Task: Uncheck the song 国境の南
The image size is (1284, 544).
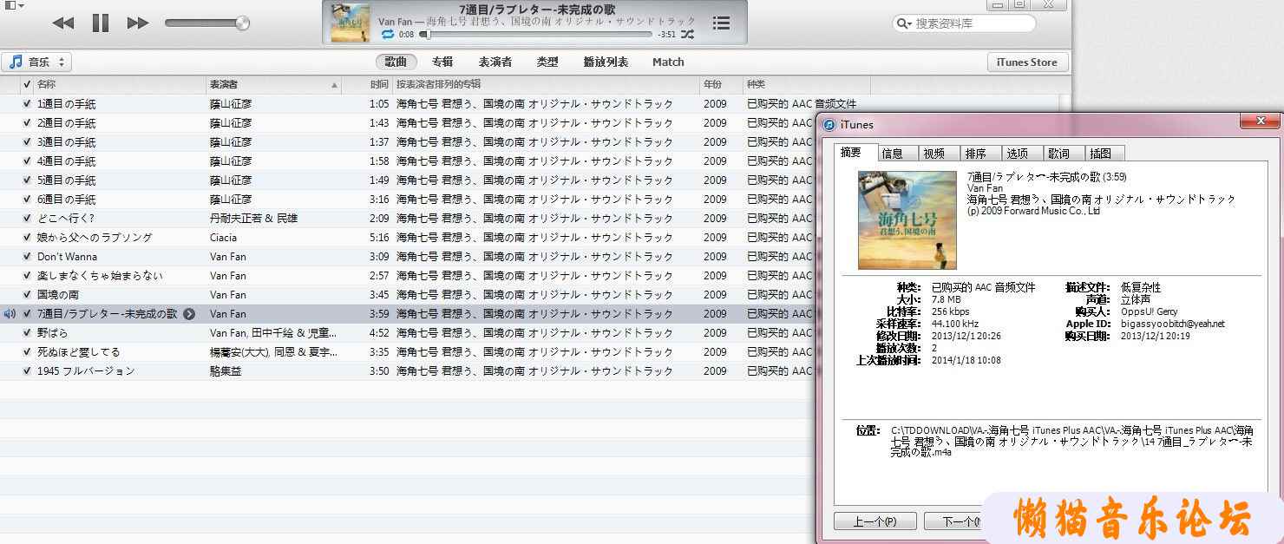Action: tap(27, 295)
